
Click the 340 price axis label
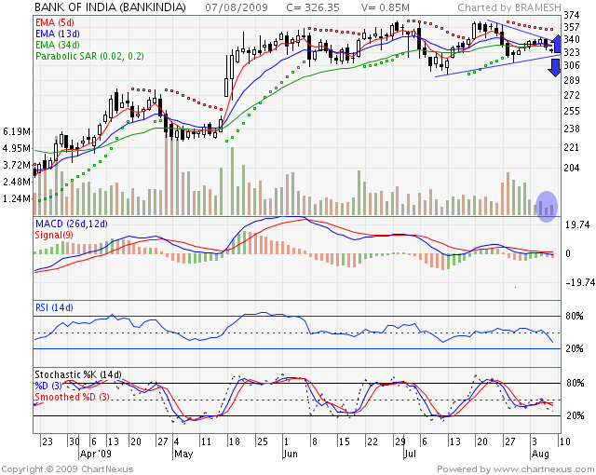coord(572,39)
